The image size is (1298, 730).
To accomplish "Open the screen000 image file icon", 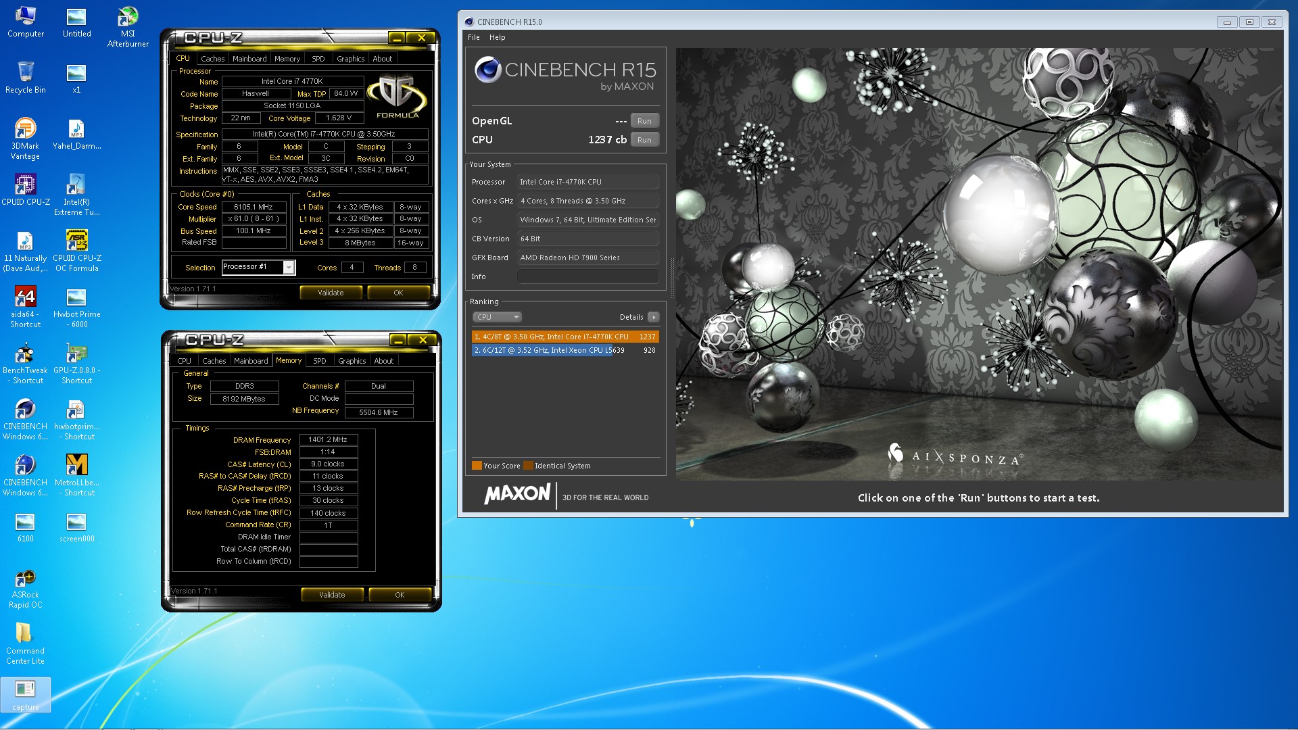I will click(x=76, y=527).
